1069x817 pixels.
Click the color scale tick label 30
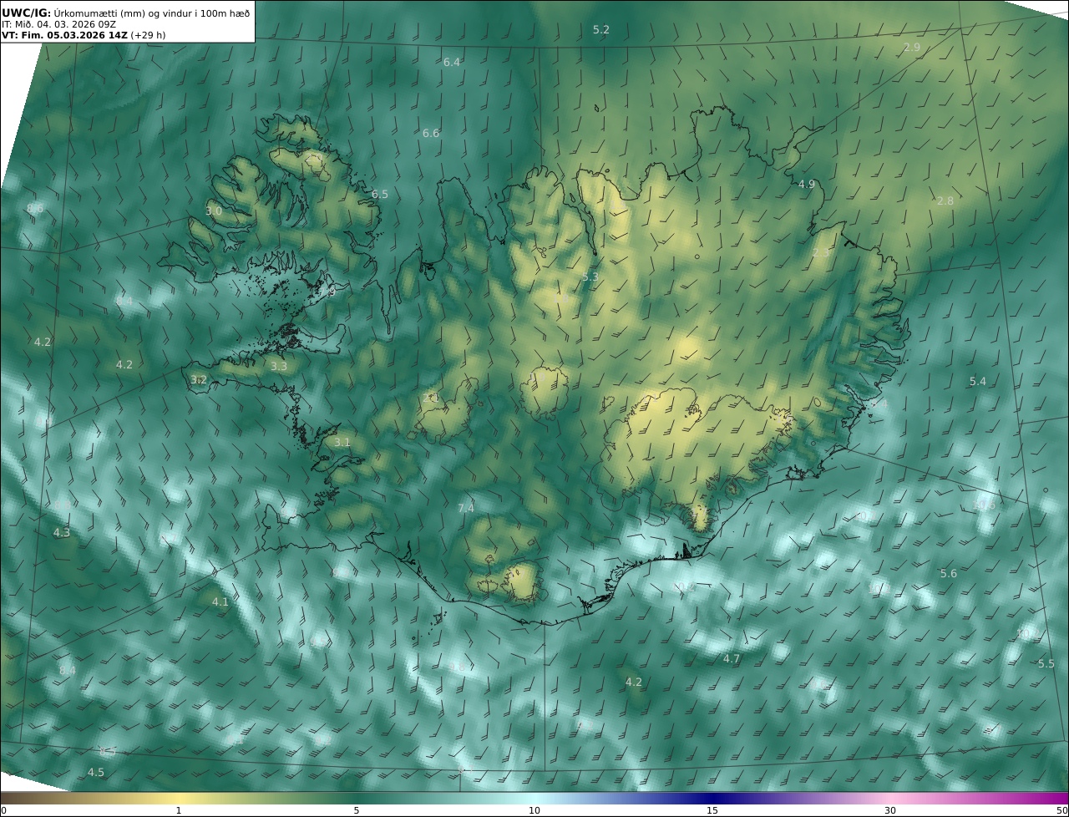(x=890, y=810)
